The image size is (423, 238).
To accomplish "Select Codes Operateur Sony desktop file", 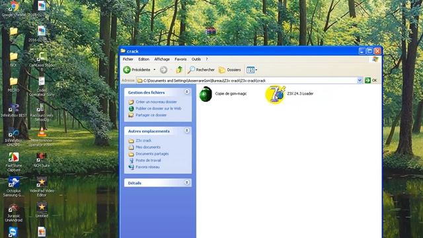I will click(x=42, y=87).
